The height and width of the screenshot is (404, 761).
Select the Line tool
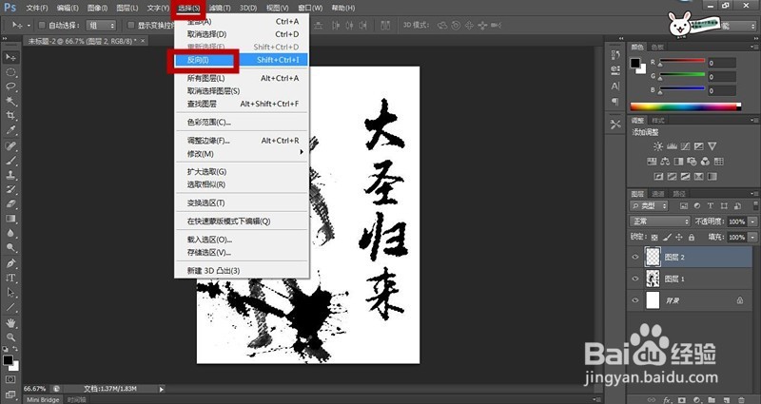point(10,307)
